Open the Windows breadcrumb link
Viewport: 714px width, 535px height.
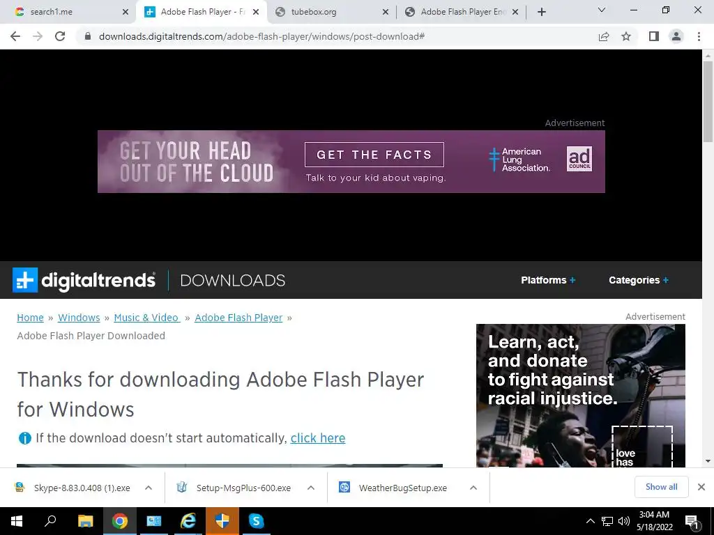point(79,318)
